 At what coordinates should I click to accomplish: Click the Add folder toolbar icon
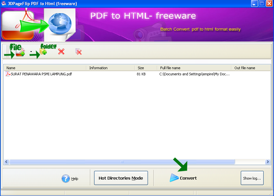coord(43,51)
